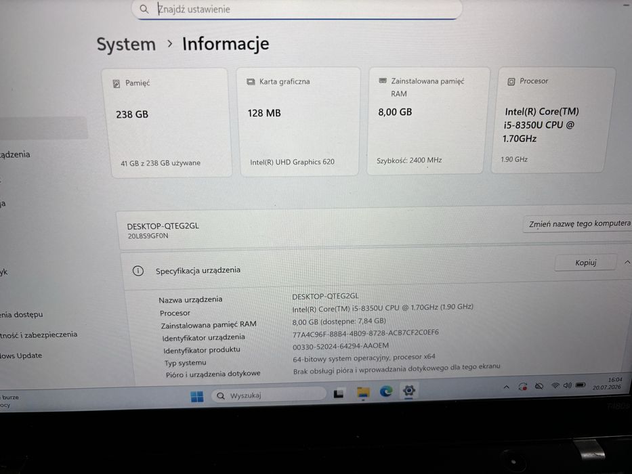The width and height of the screenshot is (632, 474).
Task: Select the 'Windows Update' sidebar item
Action: click(21, 355)
